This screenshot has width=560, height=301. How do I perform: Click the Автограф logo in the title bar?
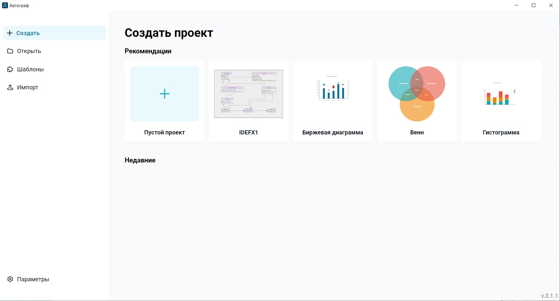(5, 5)
